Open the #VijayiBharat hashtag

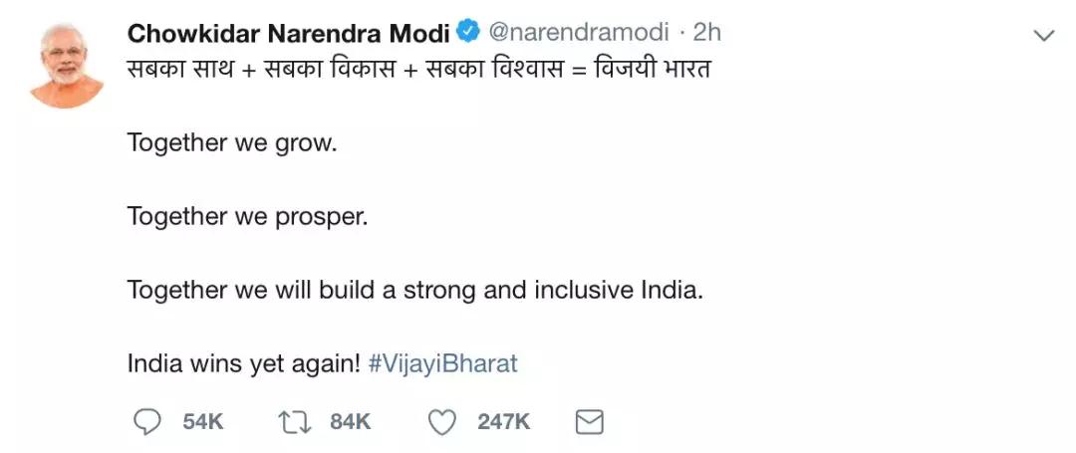tap(443, 363)
